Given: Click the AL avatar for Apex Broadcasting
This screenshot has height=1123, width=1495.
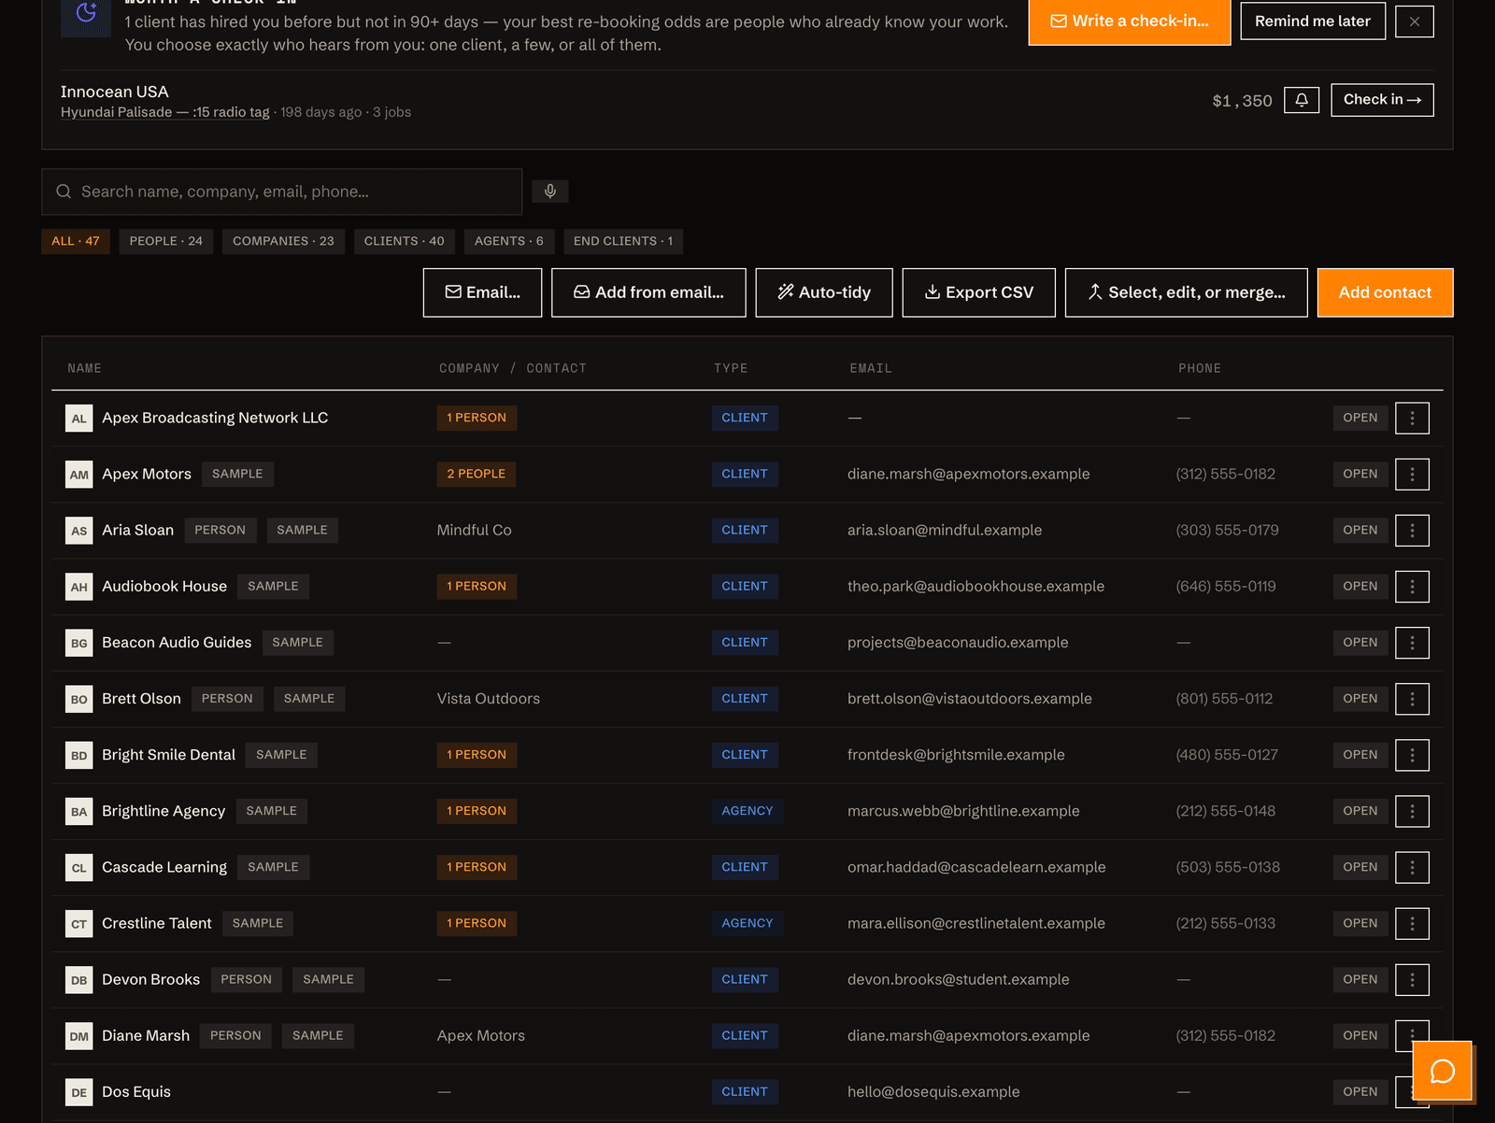Looking at the screenshot, I should click(79, 419).
